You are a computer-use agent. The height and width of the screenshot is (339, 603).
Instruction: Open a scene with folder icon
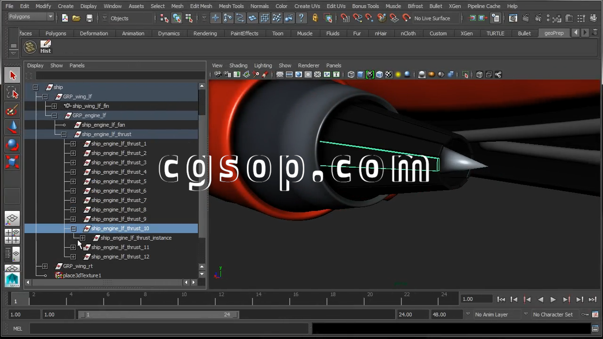(x=77, y=18)
